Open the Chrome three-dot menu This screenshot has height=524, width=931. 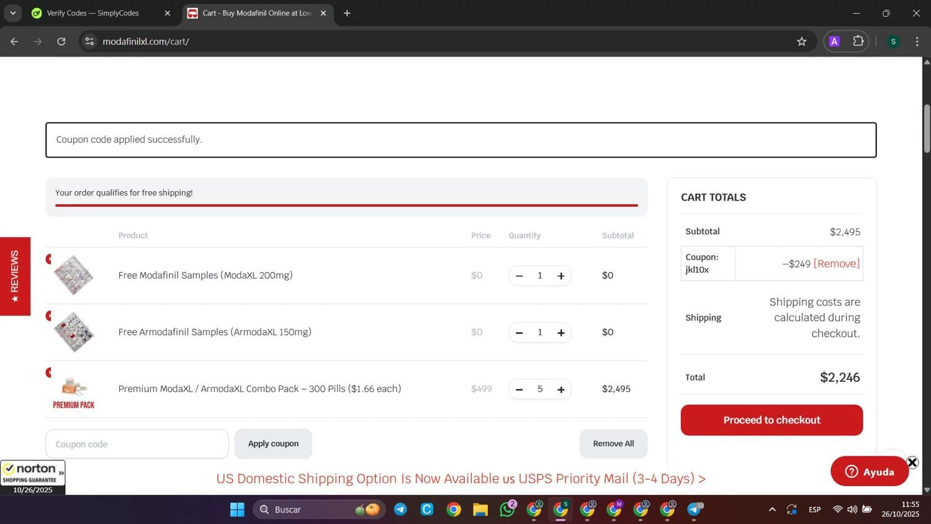pyautogui.click(x=917, y=42)
